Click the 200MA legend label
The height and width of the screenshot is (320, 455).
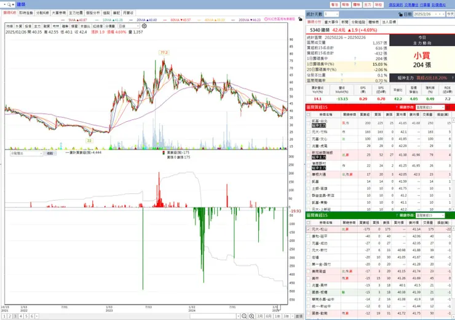click(250, 20)
